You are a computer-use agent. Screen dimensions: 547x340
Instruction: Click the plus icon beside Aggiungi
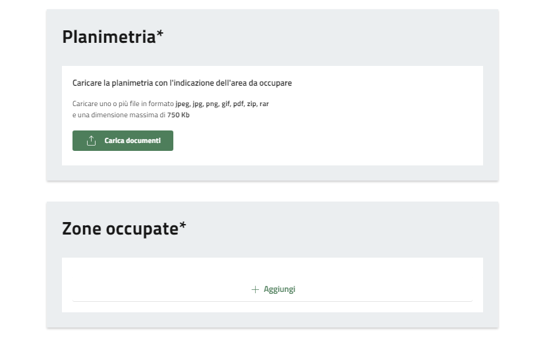[255, 289]
